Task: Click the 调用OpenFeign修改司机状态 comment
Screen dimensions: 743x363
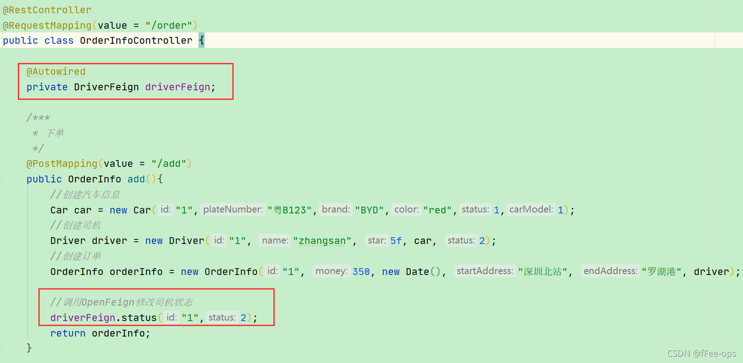Action: coord(122,302)
